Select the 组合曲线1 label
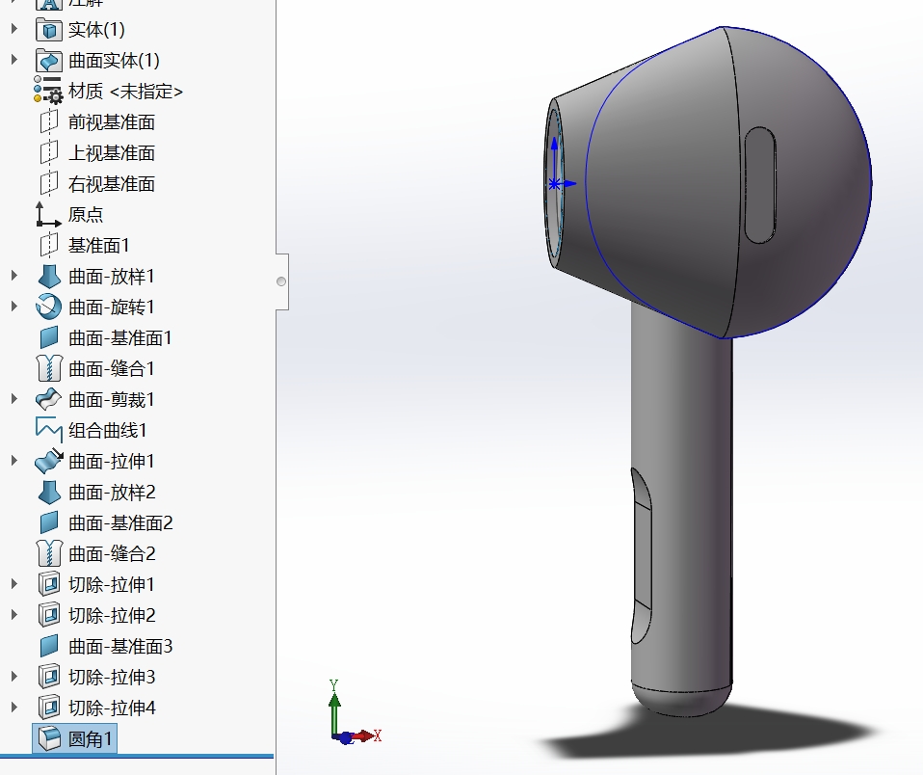This screenshot has width=923, height=775. pos(107,430)
